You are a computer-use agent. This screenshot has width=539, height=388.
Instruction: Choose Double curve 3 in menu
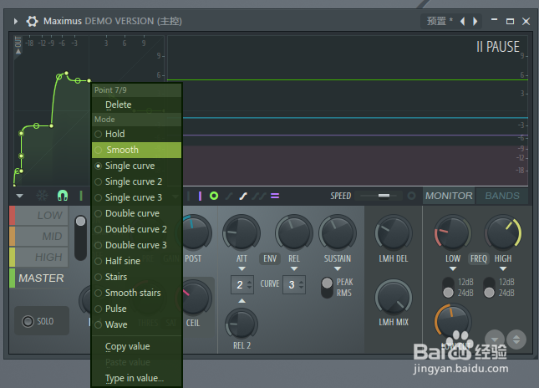coord(136,245)
